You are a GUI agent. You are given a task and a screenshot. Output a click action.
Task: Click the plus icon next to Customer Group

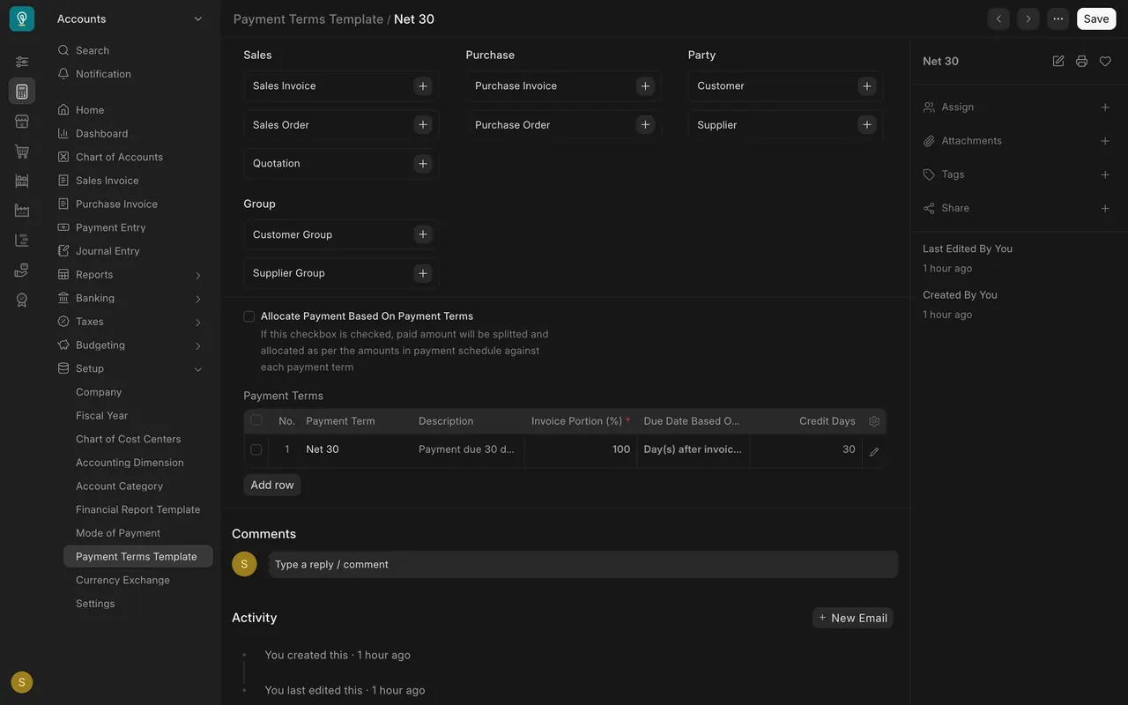(423, 234)
